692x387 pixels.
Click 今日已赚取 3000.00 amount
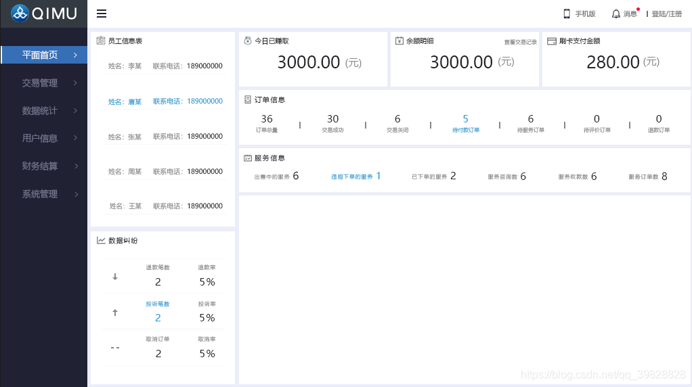309,62
